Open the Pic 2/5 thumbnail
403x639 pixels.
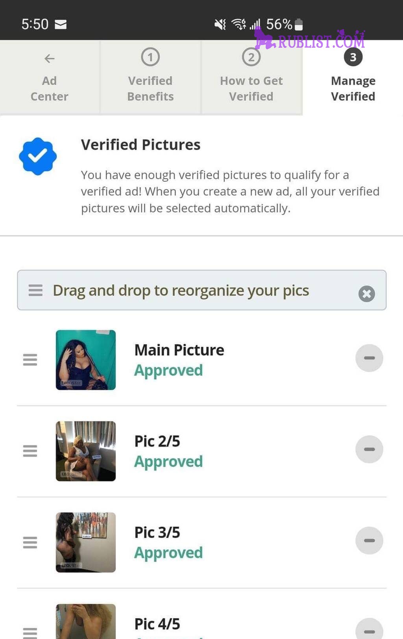[x=86, y=451]
